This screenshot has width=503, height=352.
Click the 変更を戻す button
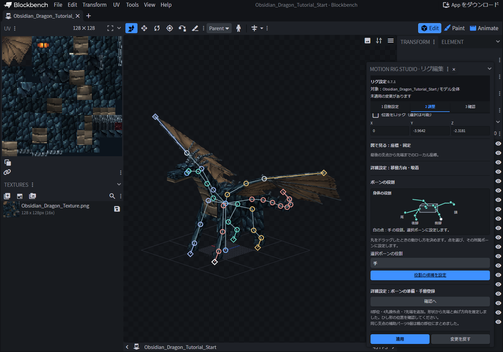(x=460, y=339)
